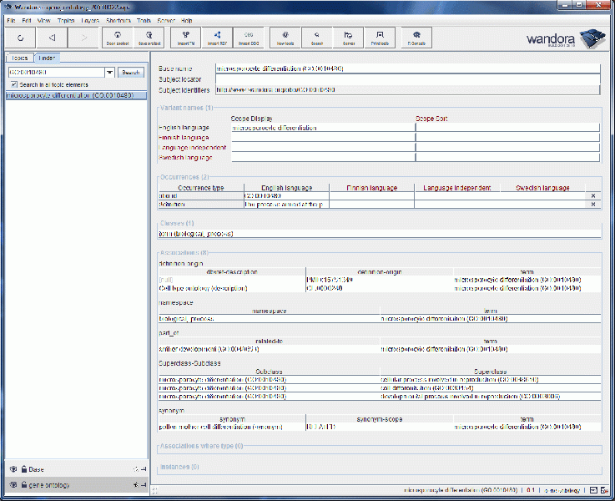Screen dimensions: 615x501
Task: Toggle Search in all topic elements checkbox
Action: click(13, 84)
